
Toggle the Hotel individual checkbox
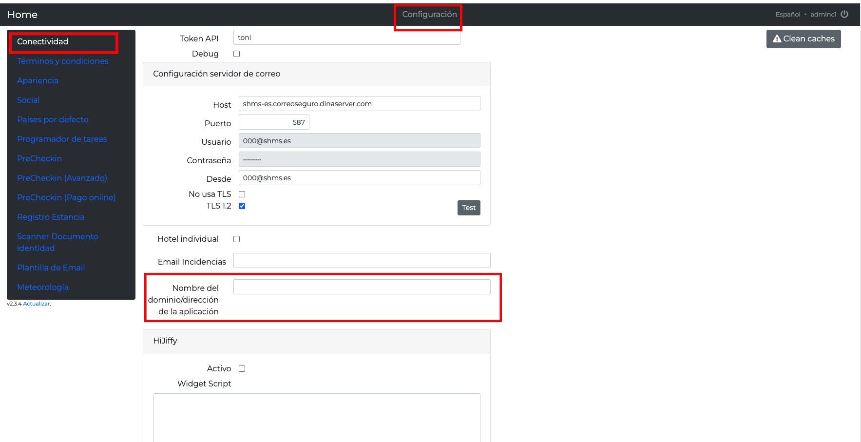point(237,239)
